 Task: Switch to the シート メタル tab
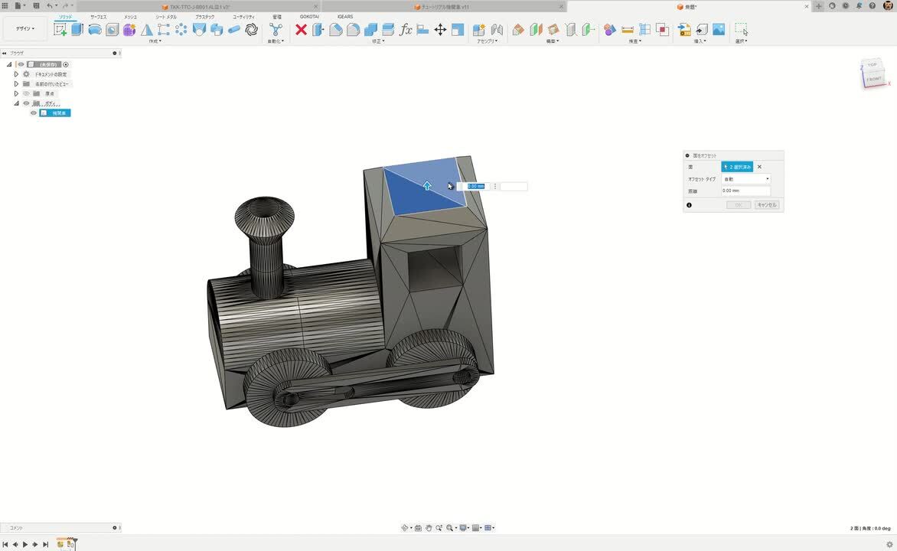[167, 17]
